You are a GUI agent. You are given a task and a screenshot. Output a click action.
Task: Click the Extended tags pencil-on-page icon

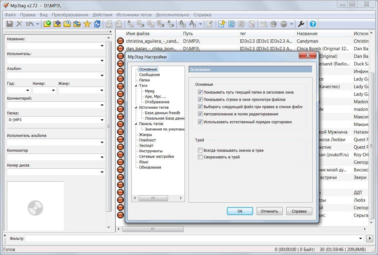209,24
